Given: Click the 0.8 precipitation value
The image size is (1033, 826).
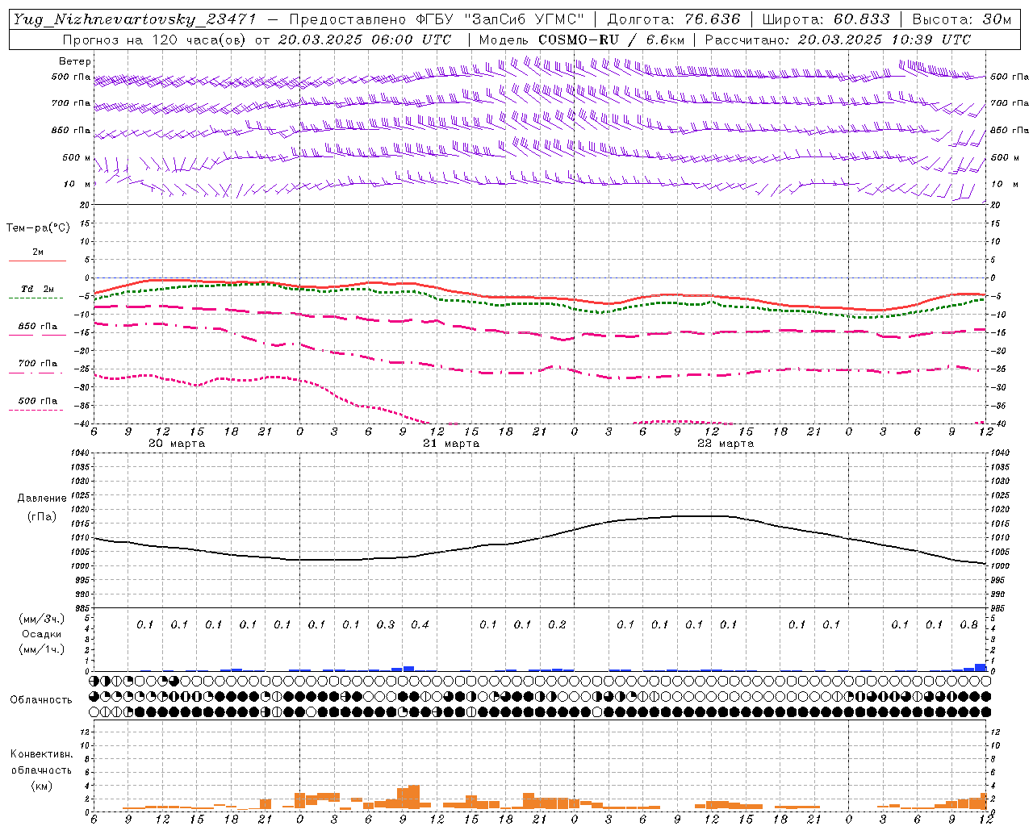Looking at the screenshot, I should coord(969,624).
